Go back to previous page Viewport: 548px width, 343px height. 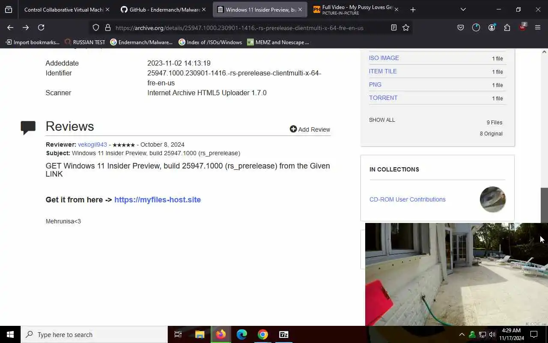(10, 27)
